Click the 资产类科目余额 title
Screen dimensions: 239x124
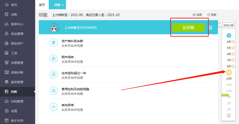(72, 41)
